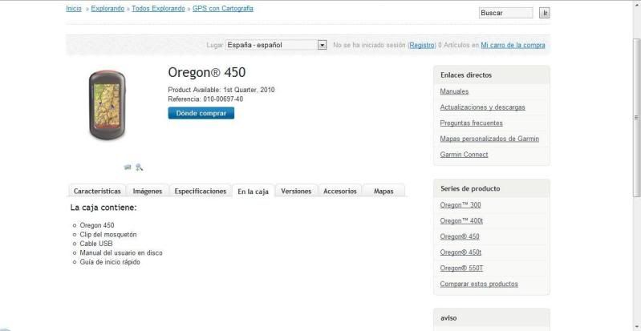Click the Oregon 450 box contents item
Viewport: 641px width, 331px height.
point(97,225)
